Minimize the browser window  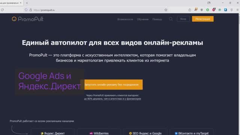click(x=223, y=3)
